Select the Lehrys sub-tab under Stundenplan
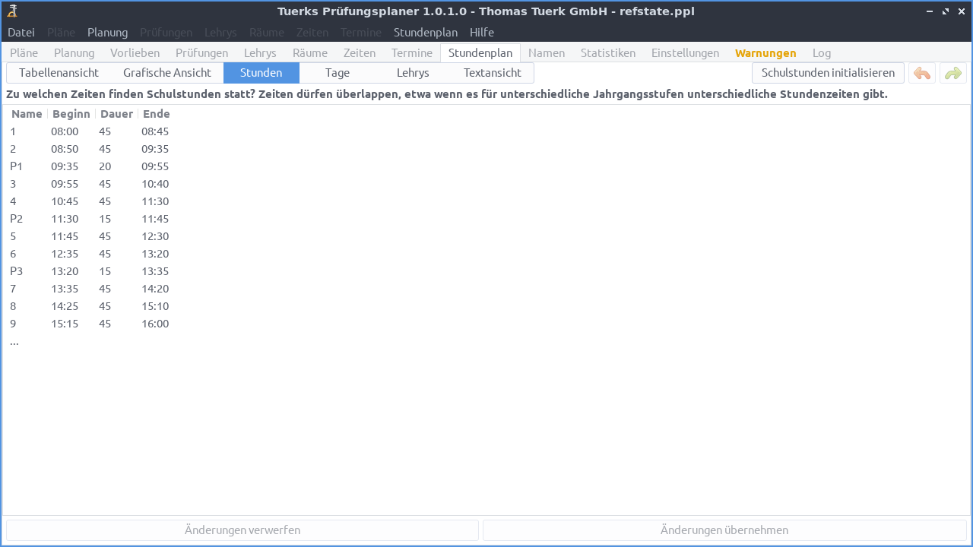973x547 pixels. (413, 73)
